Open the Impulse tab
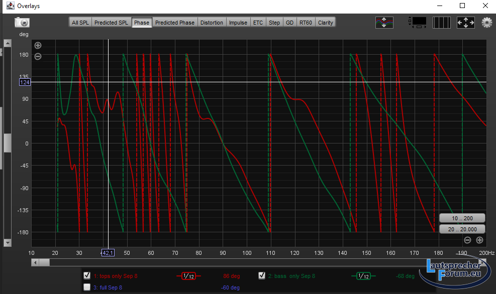 tap(238, 23)
